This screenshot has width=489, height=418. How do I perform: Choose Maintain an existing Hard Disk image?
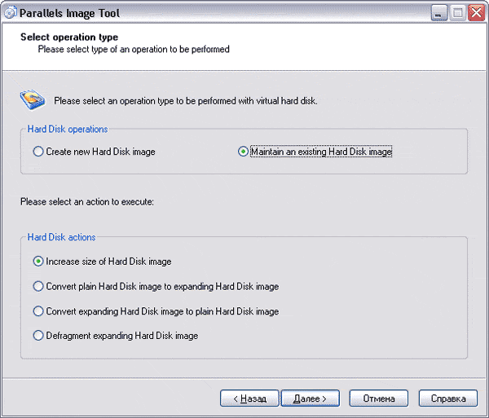243,152
